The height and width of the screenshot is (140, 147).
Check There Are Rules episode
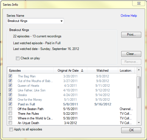(x=10, y=113)
